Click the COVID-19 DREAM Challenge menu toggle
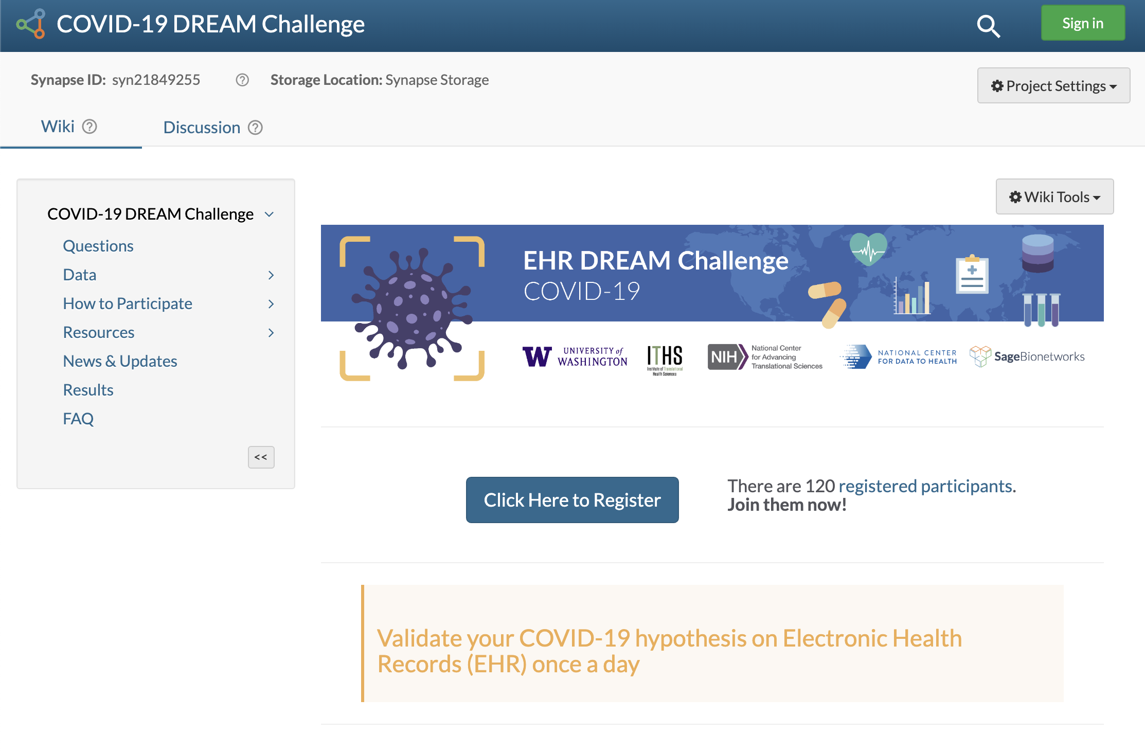The width and height of the screenshot is (1145, 752). point(270,213)
